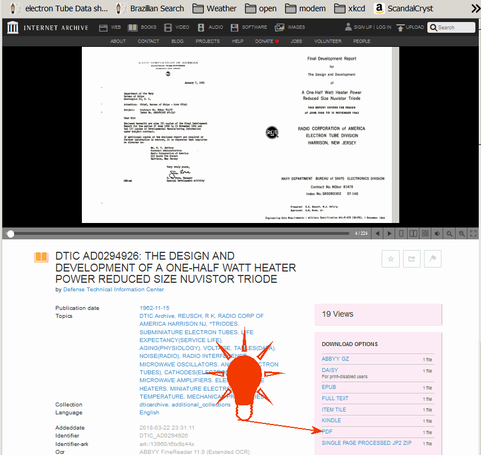Viewport: 481px width, 455px height.
Task: Open the HELP menu item
Action: pos(238,41)
